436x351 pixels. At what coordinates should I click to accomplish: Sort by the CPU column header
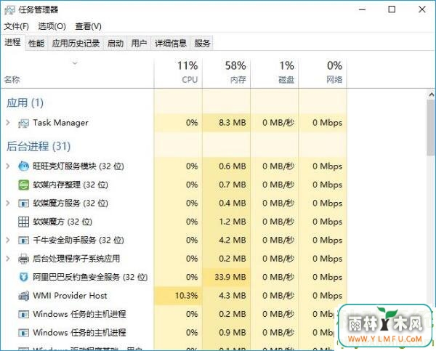(178, 73)
